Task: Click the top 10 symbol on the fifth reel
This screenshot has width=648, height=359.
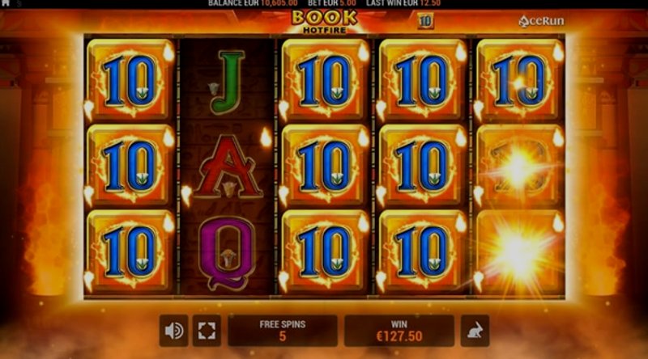Action: 520,79
